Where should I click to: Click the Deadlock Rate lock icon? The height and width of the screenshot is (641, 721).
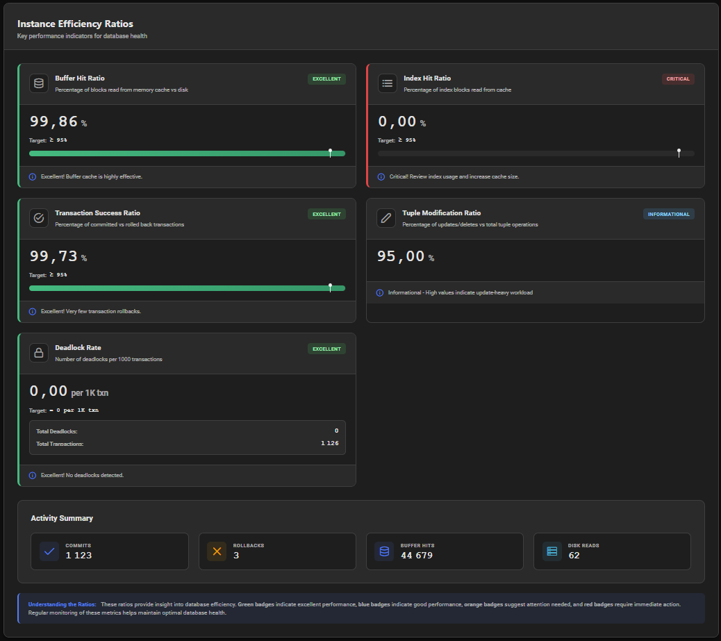click(39, 353)
